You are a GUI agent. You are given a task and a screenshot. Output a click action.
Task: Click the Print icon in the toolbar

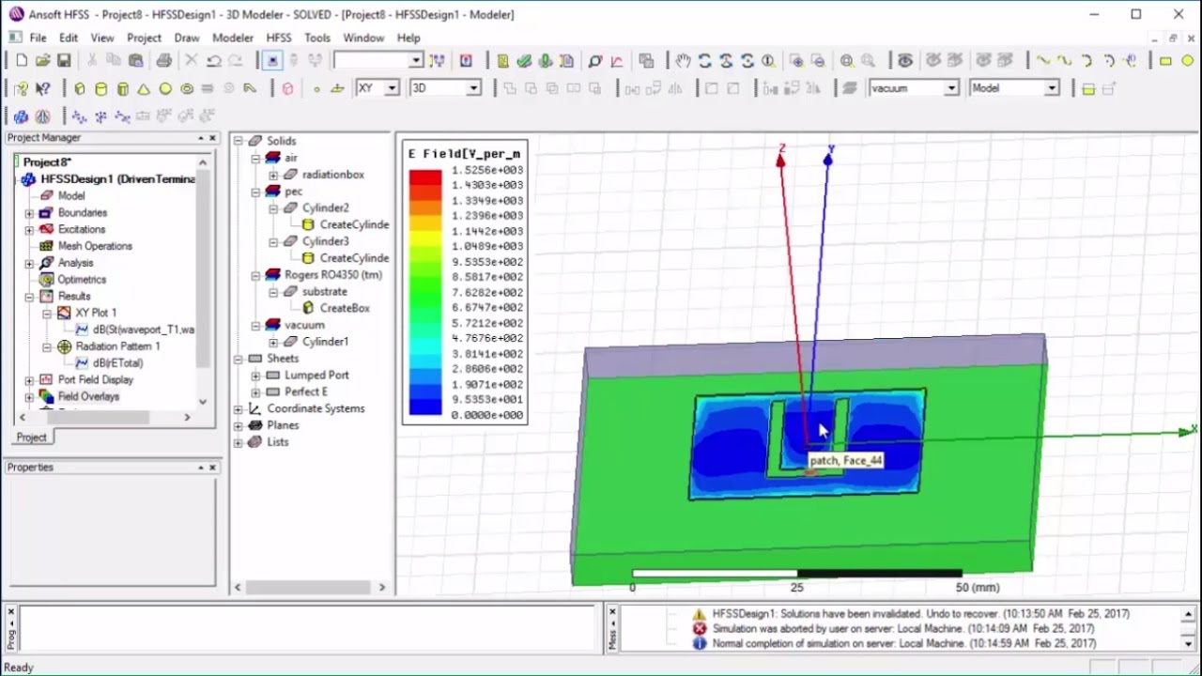pos(164,61)
